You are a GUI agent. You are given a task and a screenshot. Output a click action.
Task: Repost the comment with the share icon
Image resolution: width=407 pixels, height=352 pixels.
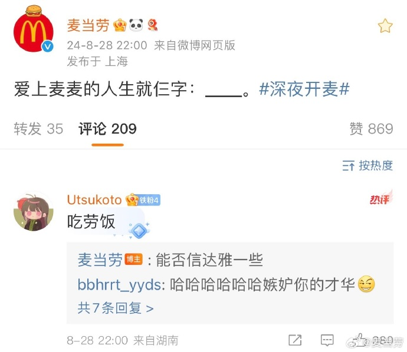pos(295,340)
